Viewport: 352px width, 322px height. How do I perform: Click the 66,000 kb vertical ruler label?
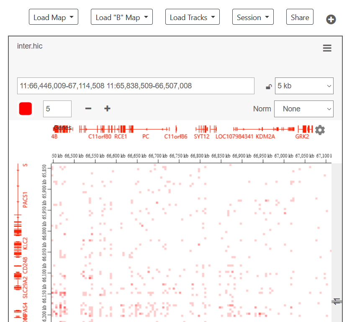click(x=44, y=231)
